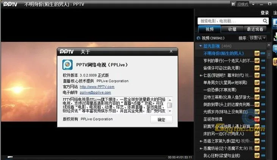Click the PPTV logo in the main title bar
Image resolution: width=277 pixels, height=160 pixels.
click(10, 4)
